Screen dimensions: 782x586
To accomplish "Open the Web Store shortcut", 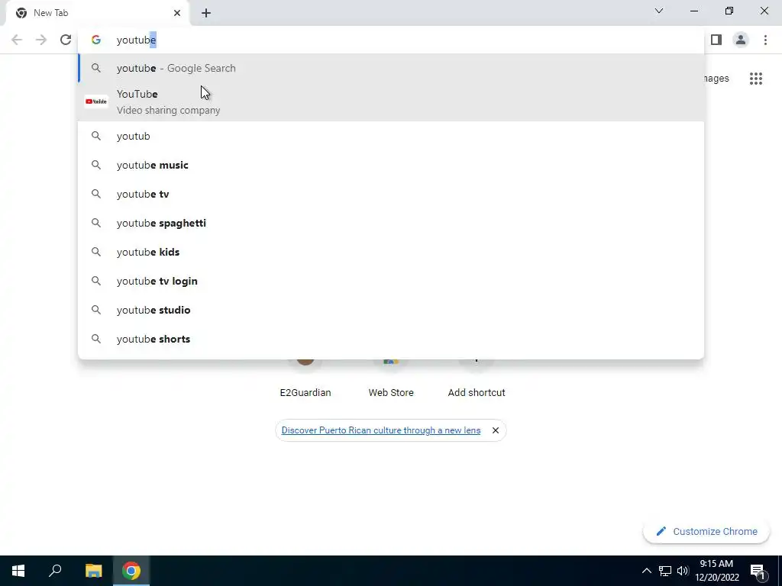I will coord(391,378).
